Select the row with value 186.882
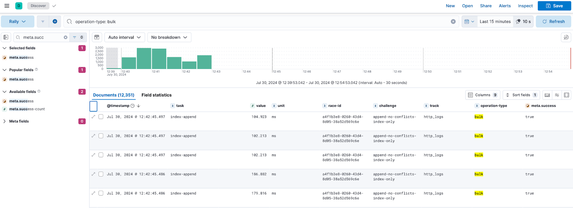 click(x=101, y=174)
